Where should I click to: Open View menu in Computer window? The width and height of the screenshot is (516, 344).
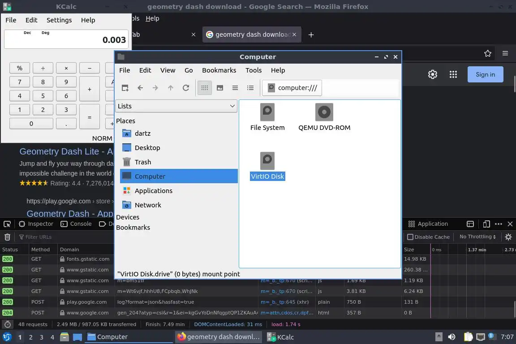pos(168,70)
